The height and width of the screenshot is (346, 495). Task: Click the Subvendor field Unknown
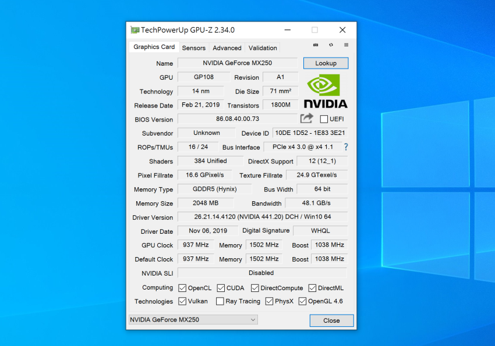point(207,133)
